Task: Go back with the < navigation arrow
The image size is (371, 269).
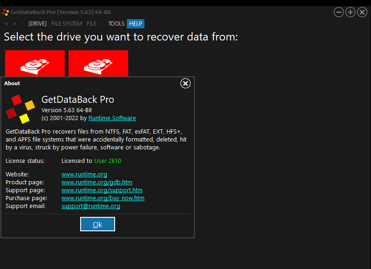Action: (x=7, y=24)
